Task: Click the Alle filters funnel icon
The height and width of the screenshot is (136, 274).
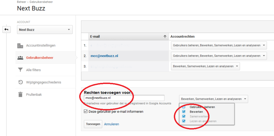Action: click(20, 70)
